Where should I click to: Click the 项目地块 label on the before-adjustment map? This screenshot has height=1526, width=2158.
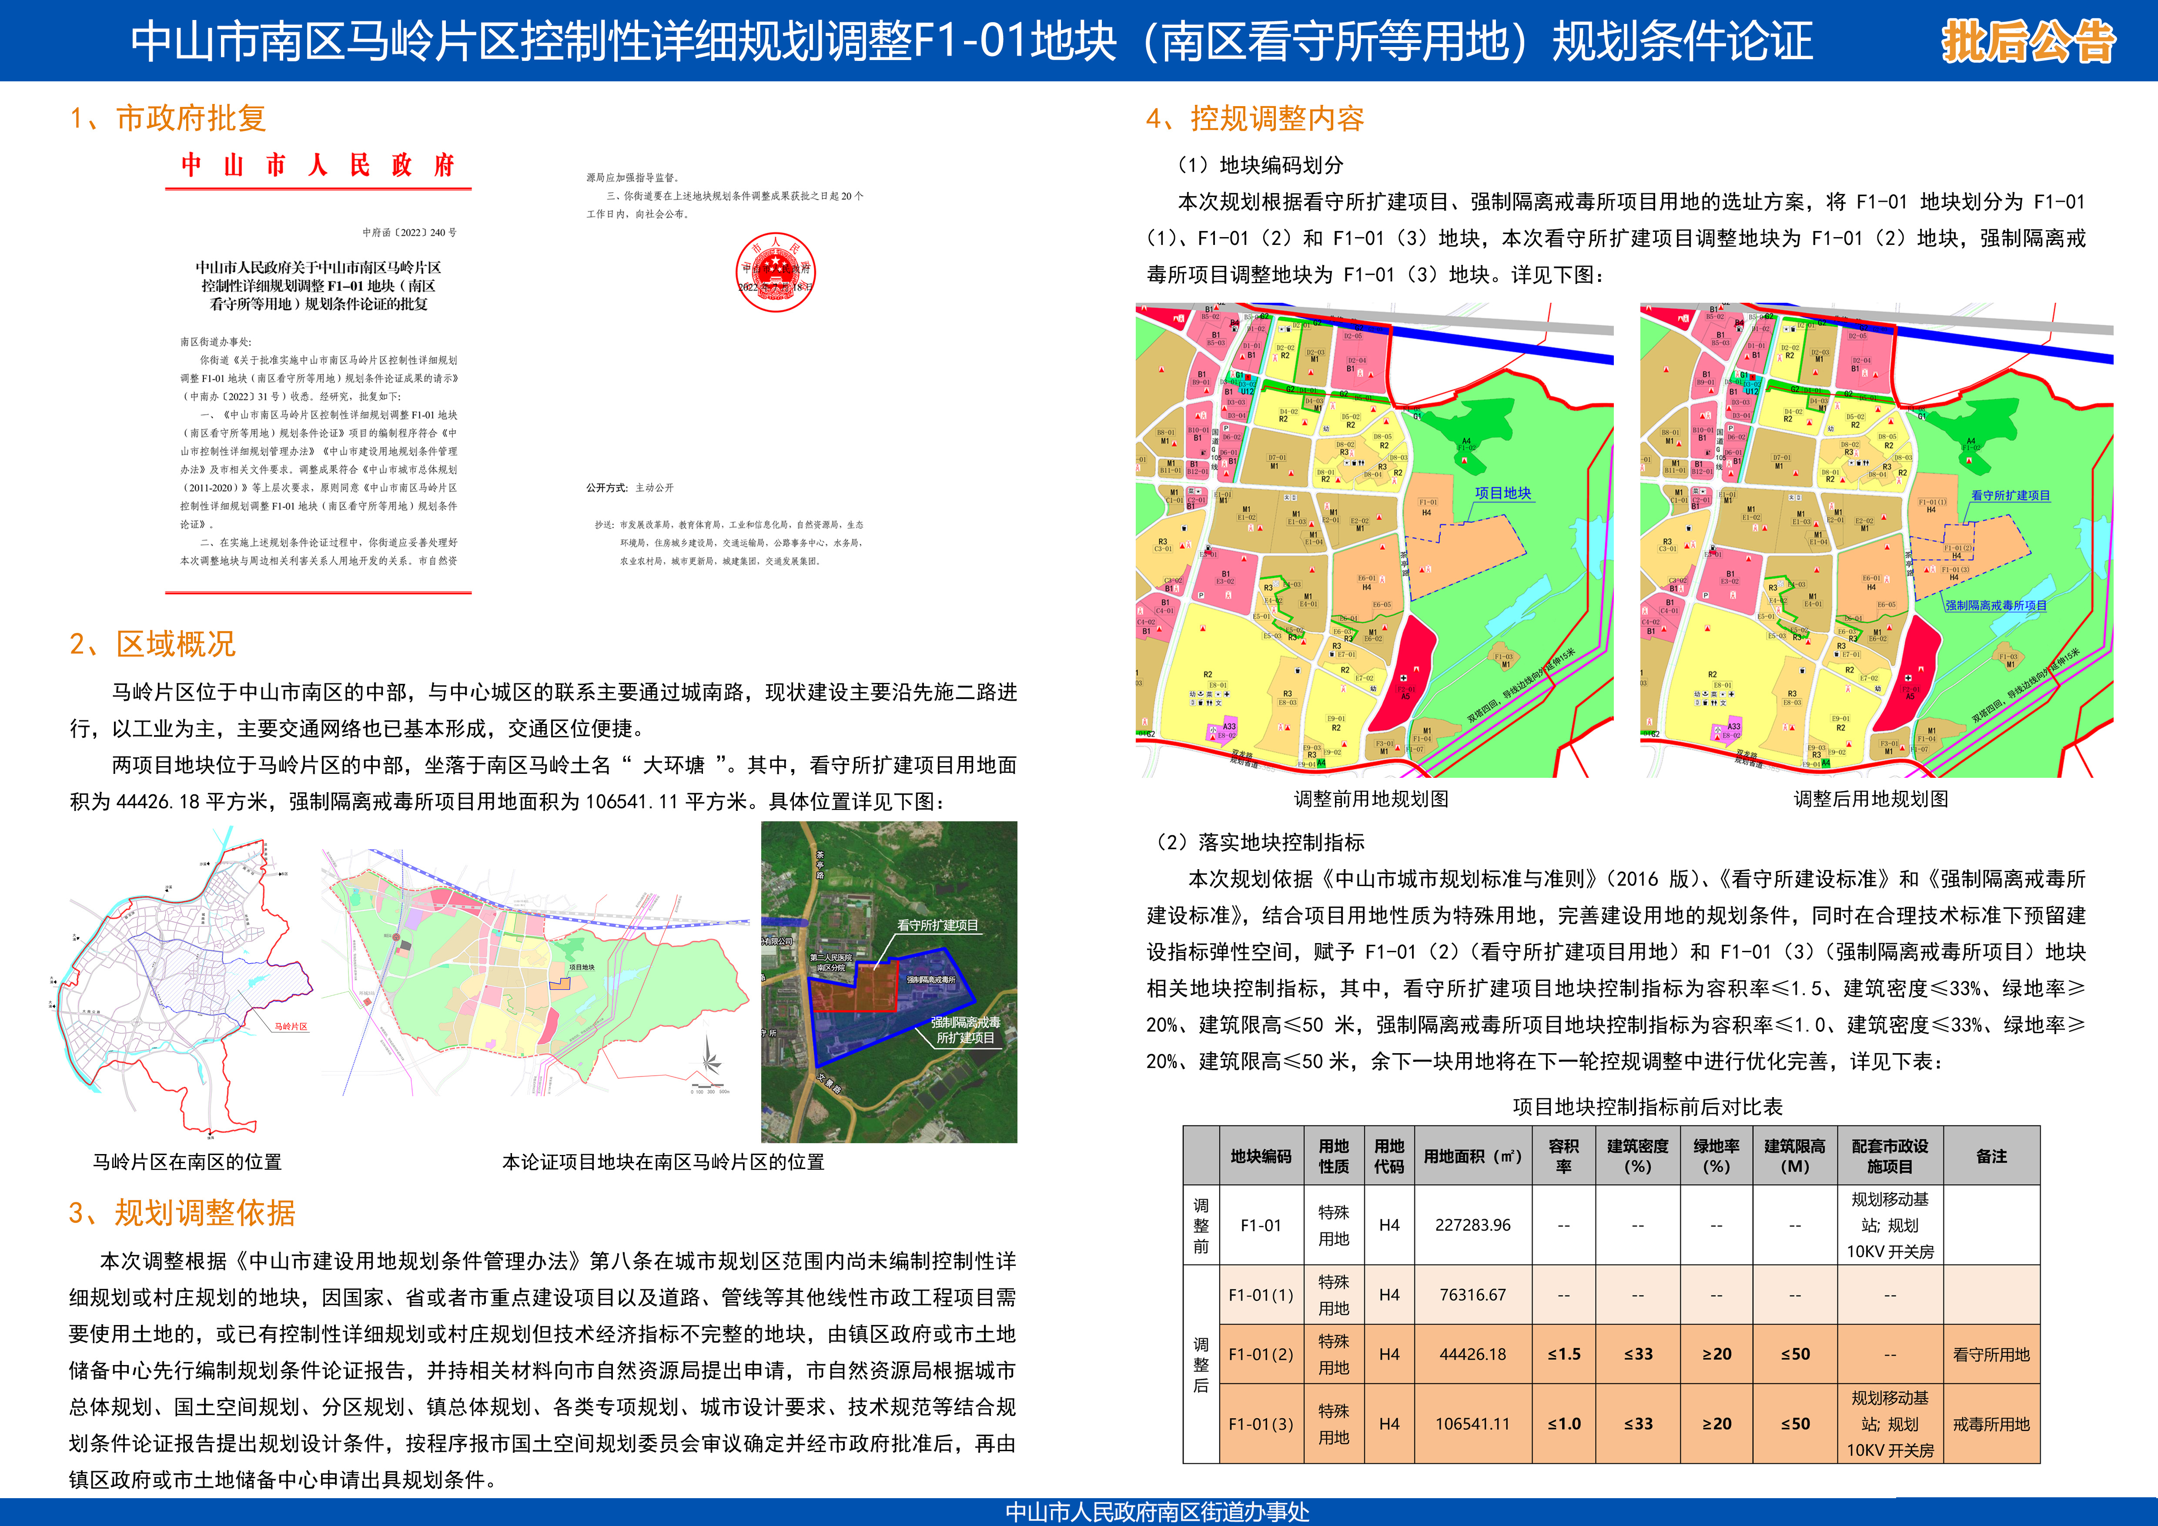1503,493
